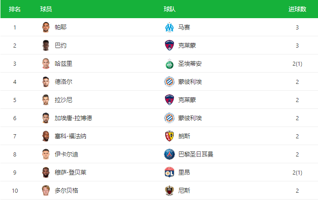Open player link 穆萨-登贝莱
Viewport: 318px width, 200px height.
click(70, 172)
